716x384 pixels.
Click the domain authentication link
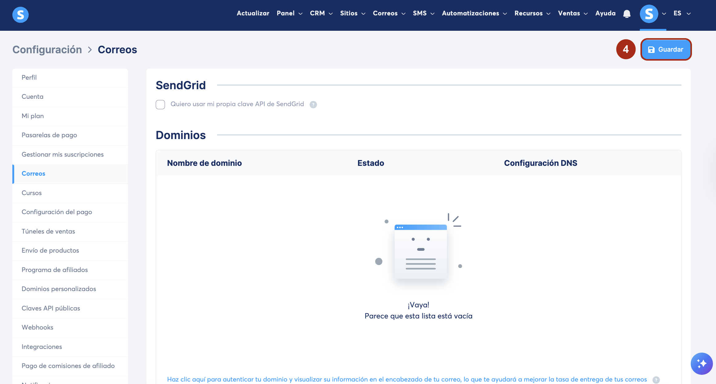coord(407,379)
